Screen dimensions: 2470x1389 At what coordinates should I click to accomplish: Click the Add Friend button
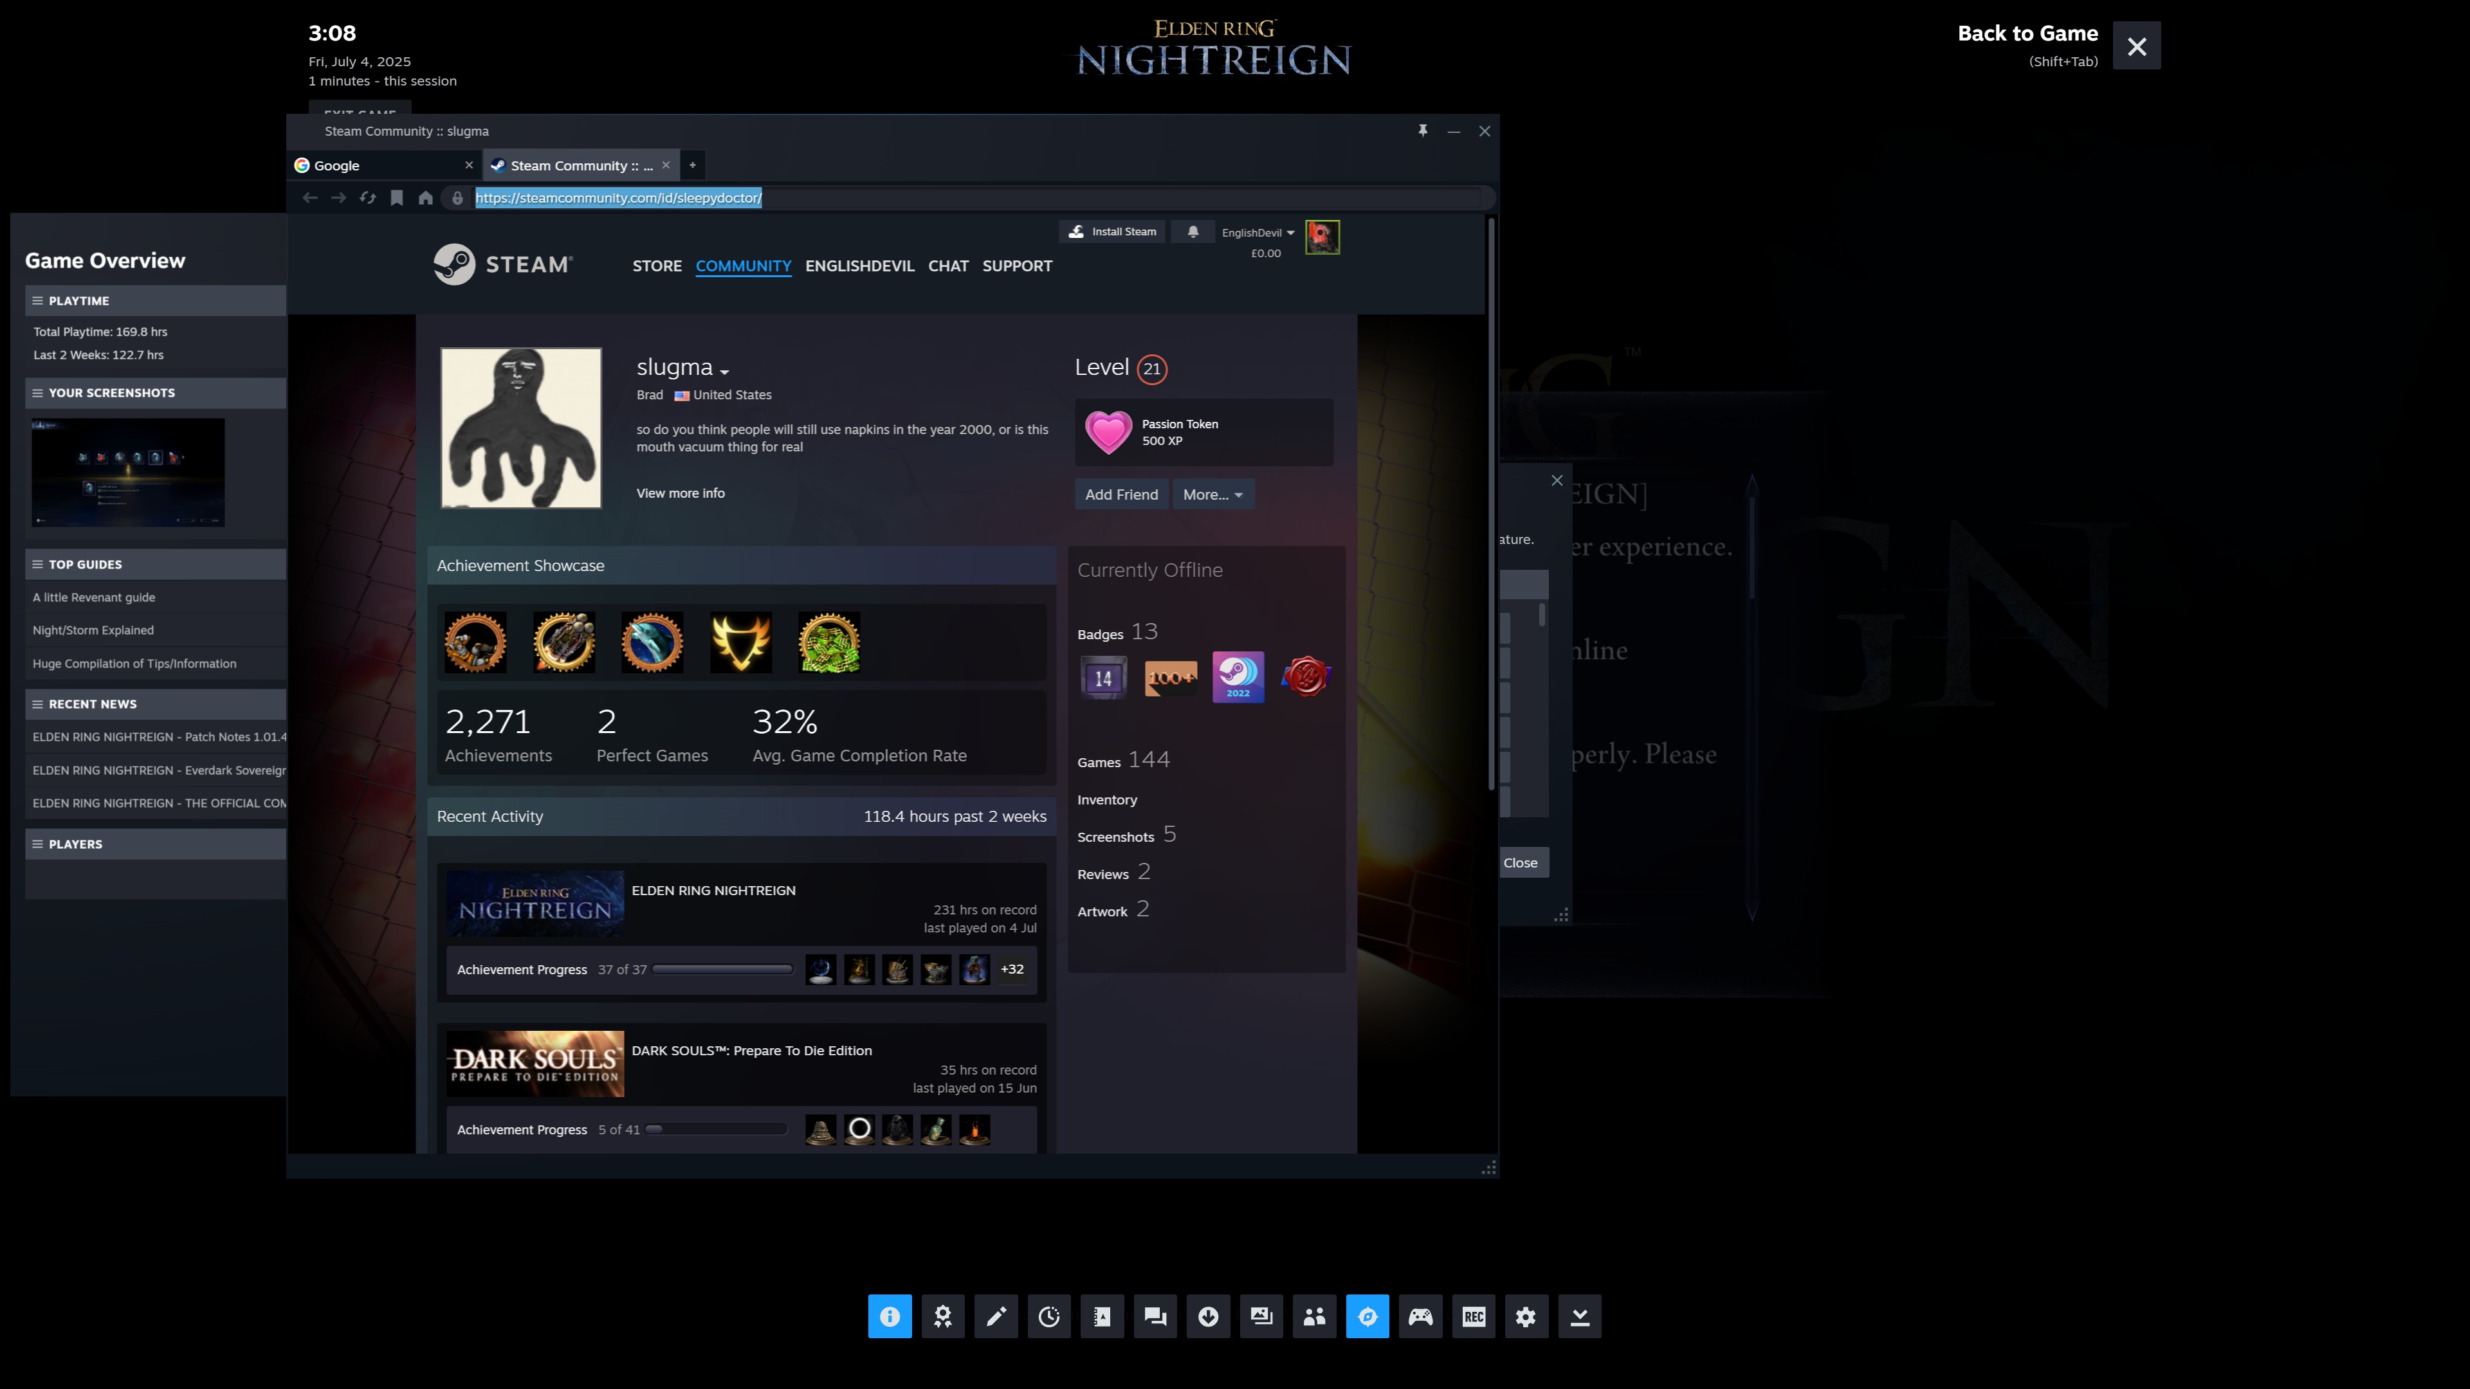point(1121,495)
